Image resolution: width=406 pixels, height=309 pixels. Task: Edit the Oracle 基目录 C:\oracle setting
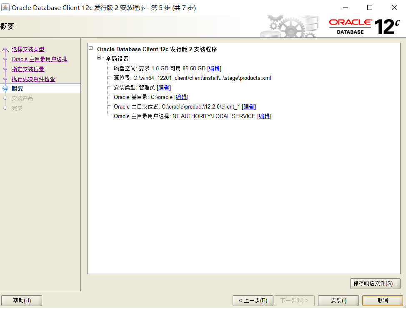(x=181, y=97)
